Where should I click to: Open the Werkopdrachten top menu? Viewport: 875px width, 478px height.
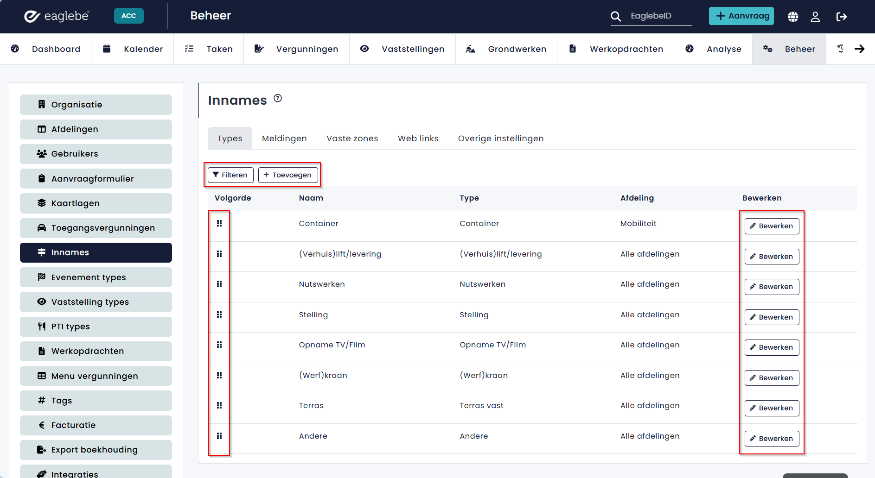tap(616, 49)
